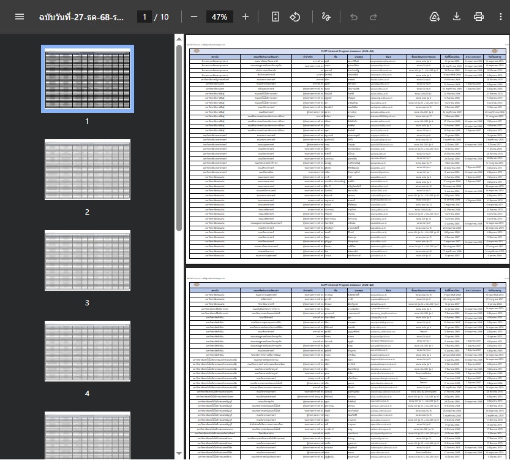
Task: Click 'CUPT Internal Program Assessor' header on first page
Action: point(347,51)
